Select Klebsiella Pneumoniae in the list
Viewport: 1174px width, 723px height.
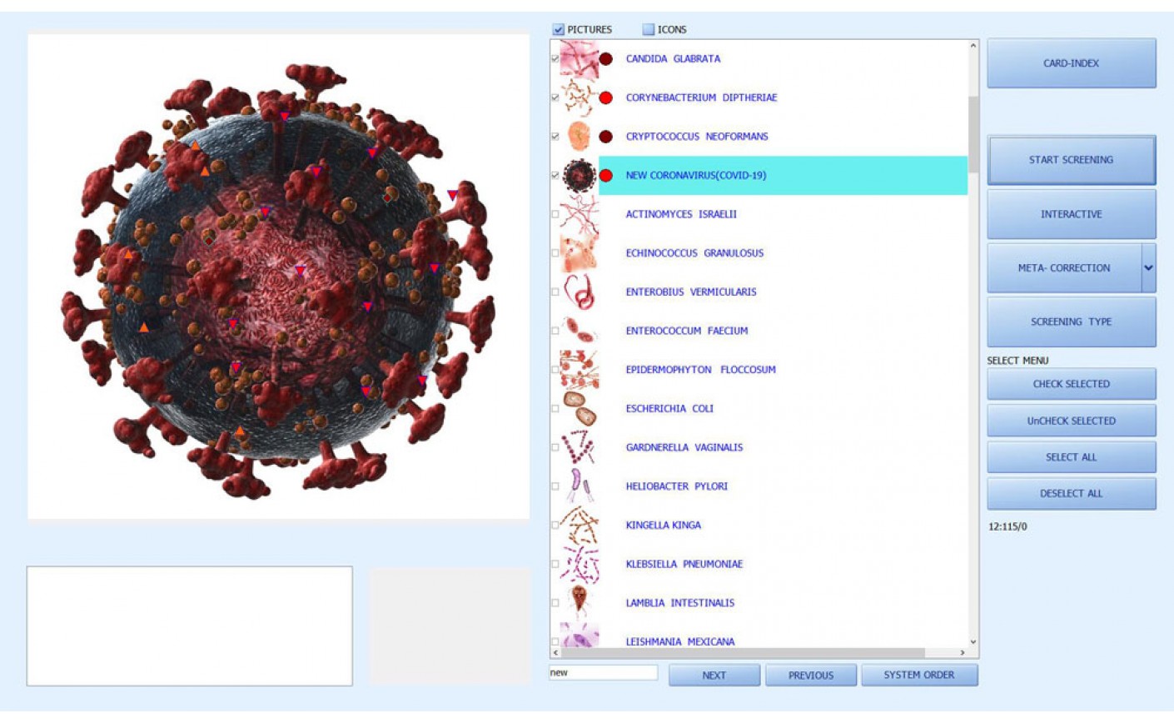coord(684,564)
